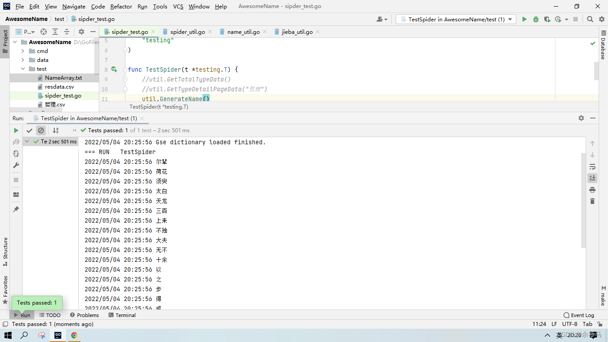Toggle scroll to end in console
Viewport: 608px width, 342px height.
[592, 178]
